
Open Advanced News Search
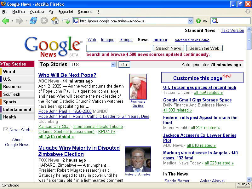[x=192, y=40]
